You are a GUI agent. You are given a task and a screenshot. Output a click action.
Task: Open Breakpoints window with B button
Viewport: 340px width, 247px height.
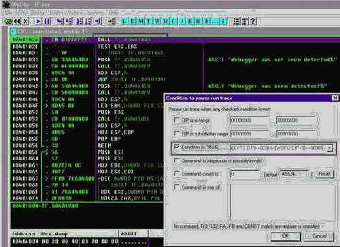pos(199,22)
